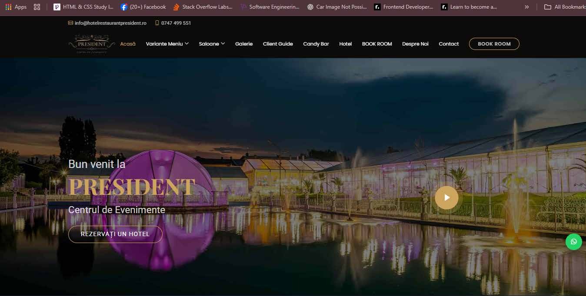Screen dimensions: 586x296
Task: Click info@hotelrestaurantpresident.ro email link
Action: tap(110, 23)
